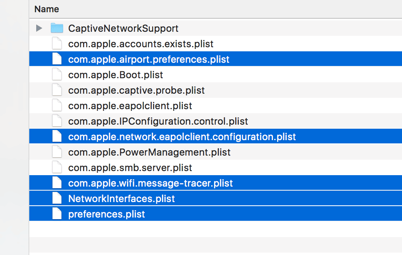Click the file icon for com.apple.airport.preferences.plist
The image size is (402, 255).
57,59
